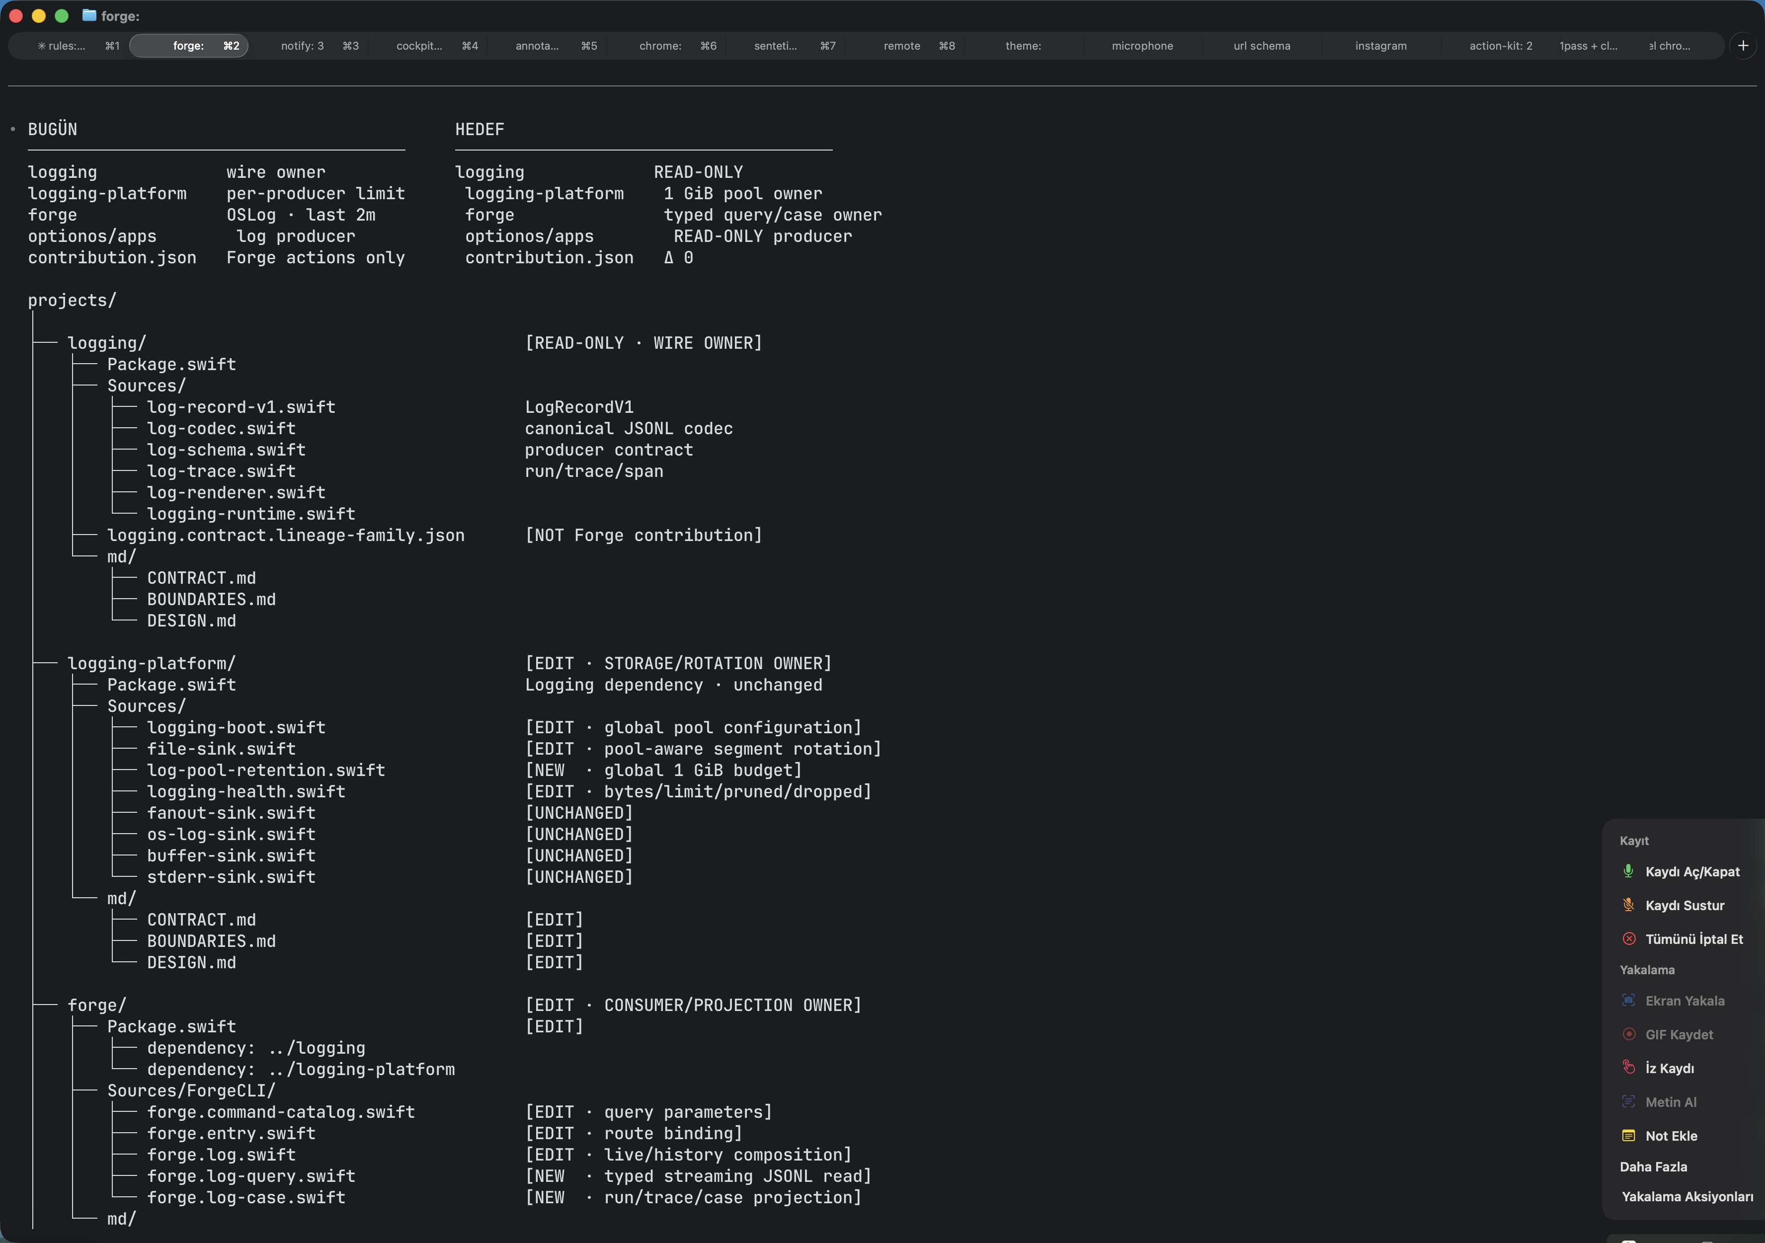Click os-log-sink.swift file name
The width and height of the screenshot is (1765, 1243).
[232, 834]
